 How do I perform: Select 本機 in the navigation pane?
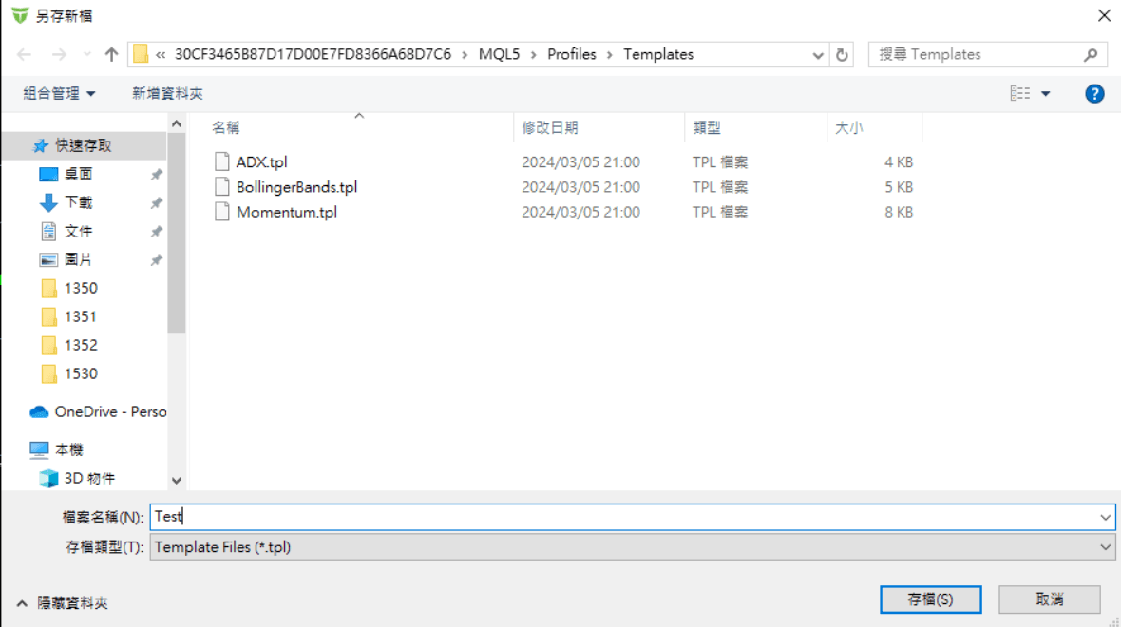tap(68, 449)
